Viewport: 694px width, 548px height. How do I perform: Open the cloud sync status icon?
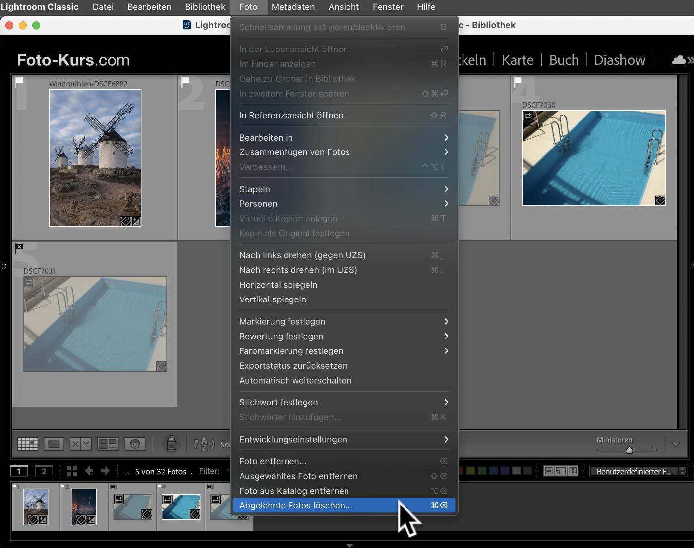[x=679, y=60]
